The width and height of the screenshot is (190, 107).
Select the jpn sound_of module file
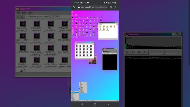coord(51,38)
